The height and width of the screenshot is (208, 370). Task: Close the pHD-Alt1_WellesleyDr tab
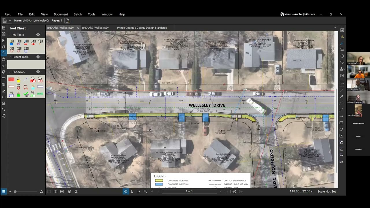click(78, 28)
